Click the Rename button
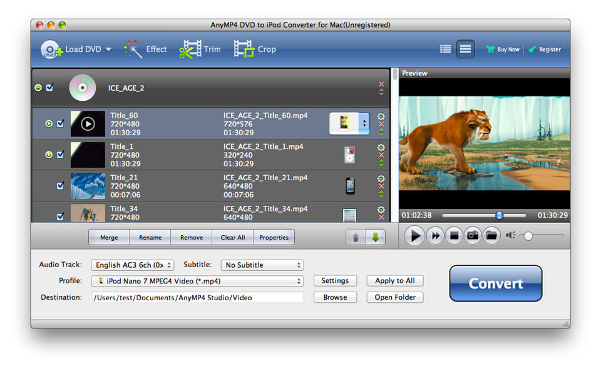Screen dimensions: 601x371 150,237
